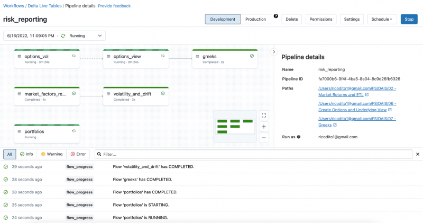Close the event log panel with X
Screen dimensions: 423x223
418,154
